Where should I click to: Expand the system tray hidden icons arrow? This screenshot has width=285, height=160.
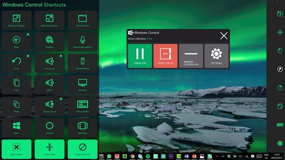click(217, 156)
